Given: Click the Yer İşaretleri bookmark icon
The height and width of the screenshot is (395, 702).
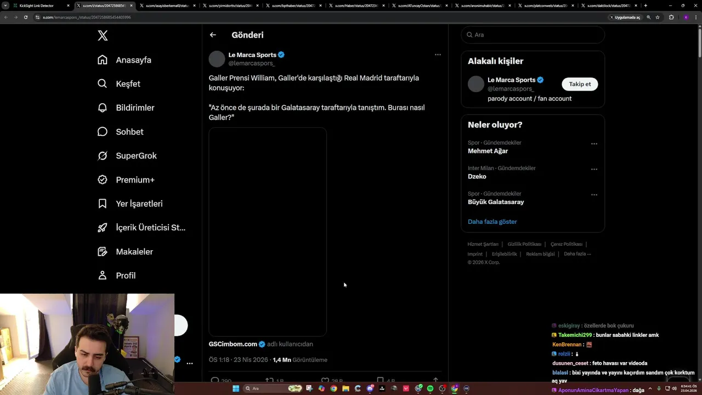Looking at the screenshot, I should (x=103, y=204).
